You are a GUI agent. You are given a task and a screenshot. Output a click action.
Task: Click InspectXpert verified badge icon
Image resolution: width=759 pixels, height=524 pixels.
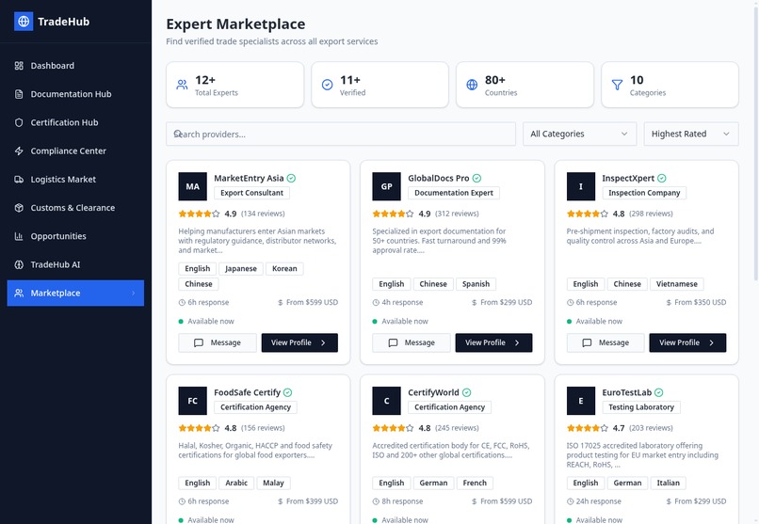(x=662, y=179)
